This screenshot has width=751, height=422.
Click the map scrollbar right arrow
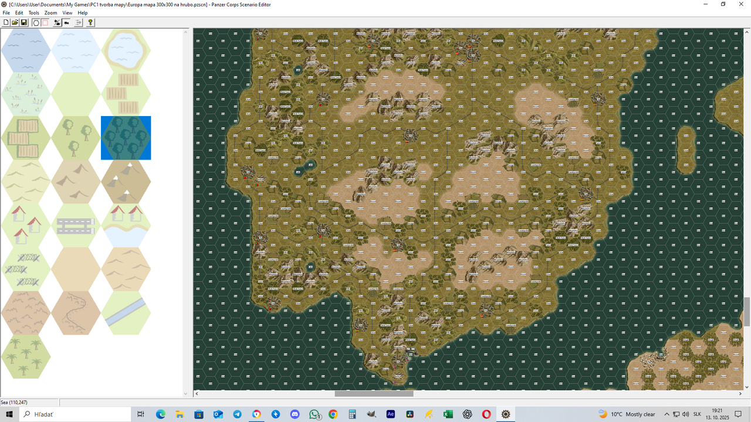click(740, 394)
